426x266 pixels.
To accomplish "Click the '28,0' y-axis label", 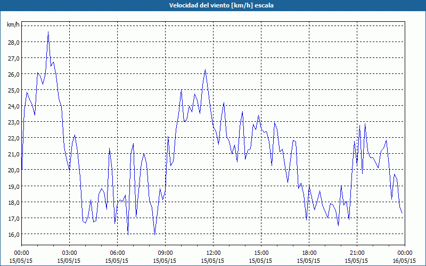I will 13,43.
